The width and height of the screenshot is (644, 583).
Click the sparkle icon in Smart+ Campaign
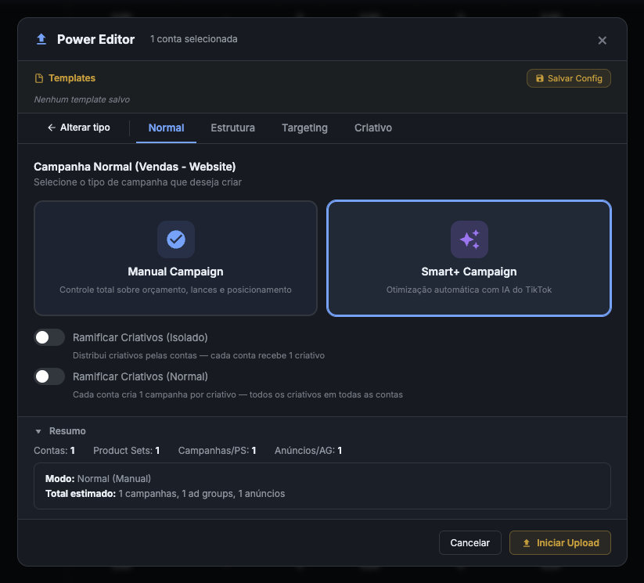(x=469, y=239)
